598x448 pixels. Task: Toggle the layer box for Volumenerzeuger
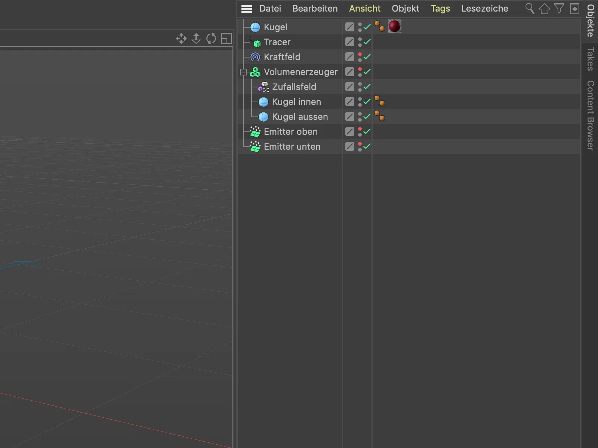[x=350, y=72]
